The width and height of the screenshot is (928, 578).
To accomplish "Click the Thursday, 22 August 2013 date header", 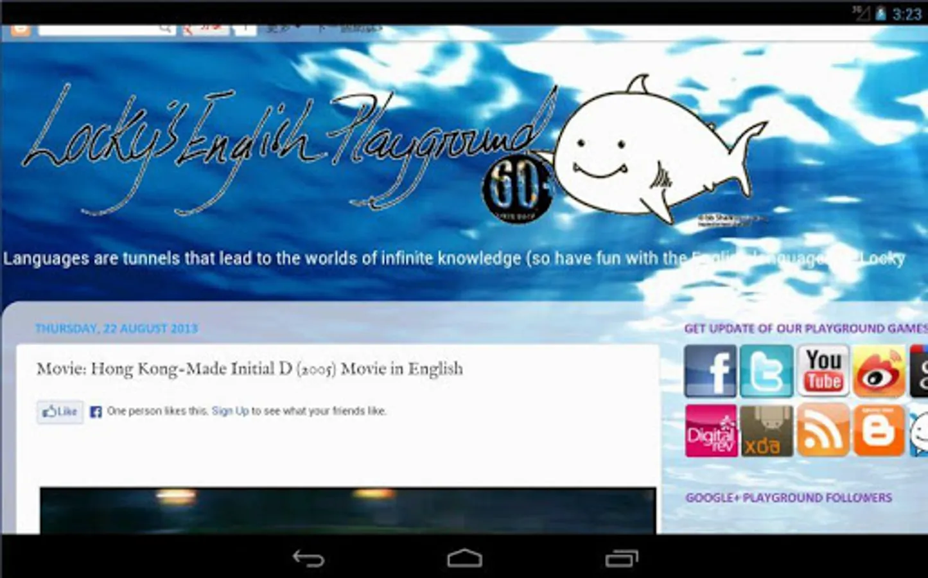I will click(116, 329).
